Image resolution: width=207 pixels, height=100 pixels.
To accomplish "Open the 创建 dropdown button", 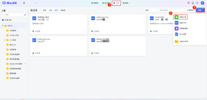I will [x=200, y=10].
